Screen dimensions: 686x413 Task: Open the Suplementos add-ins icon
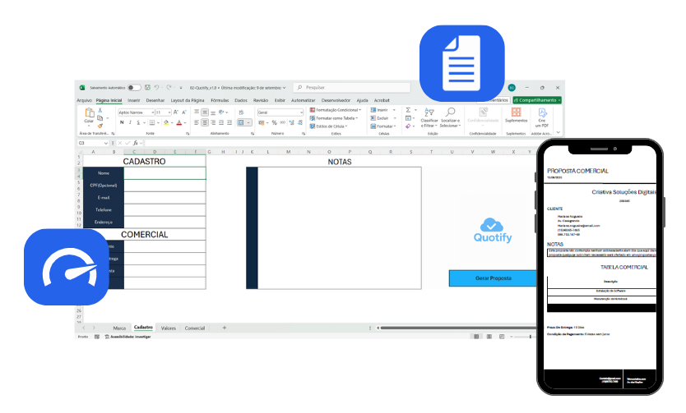tap(517, 112)
